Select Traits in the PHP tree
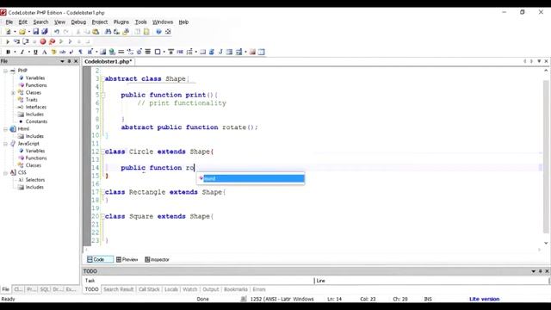 click(x=31, y=100)
